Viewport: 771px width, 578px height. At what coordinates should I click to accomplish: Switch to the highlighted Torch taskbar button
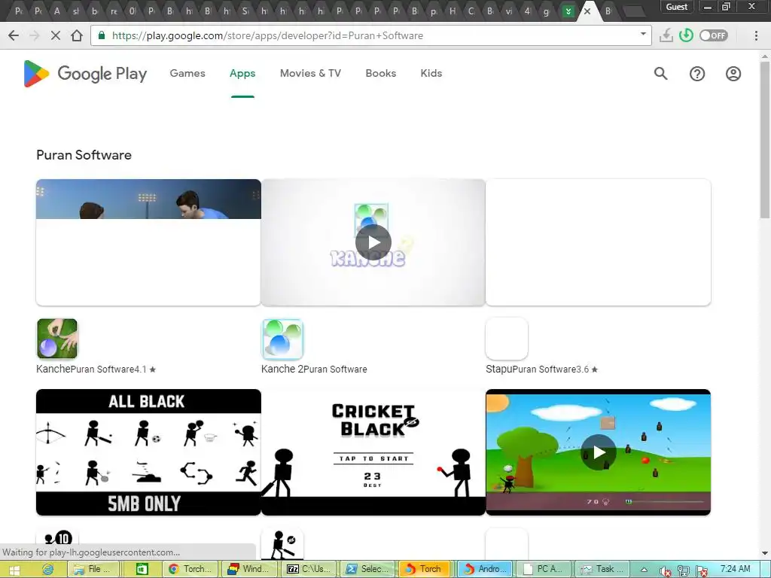(425, 569)
